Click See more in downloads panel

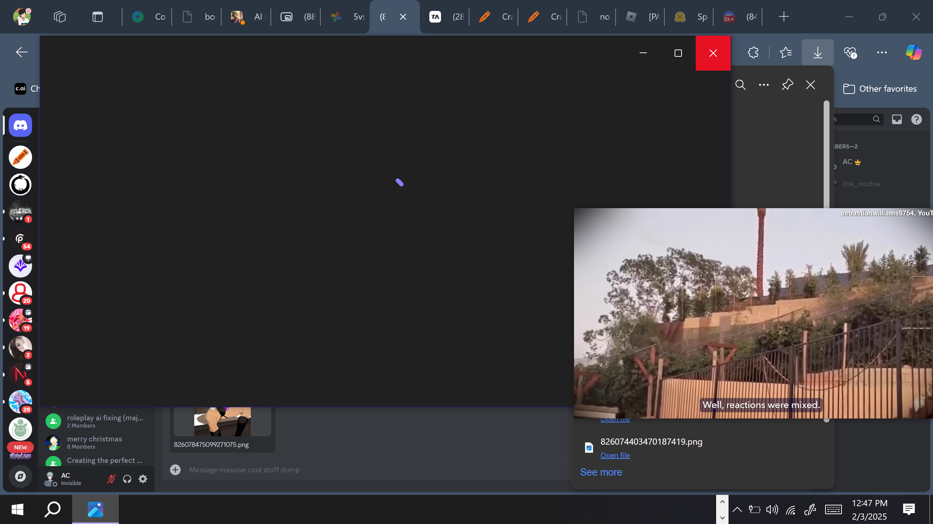tap(601, 472)
